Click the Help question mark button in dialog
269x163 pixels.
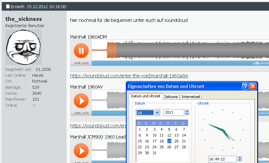pyautogui.click(x=245, y=86)
